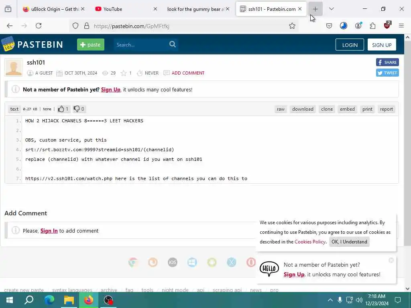The image size is (411, 308).
Task: Click the text syntax label
Action: [x=14, y=109]
